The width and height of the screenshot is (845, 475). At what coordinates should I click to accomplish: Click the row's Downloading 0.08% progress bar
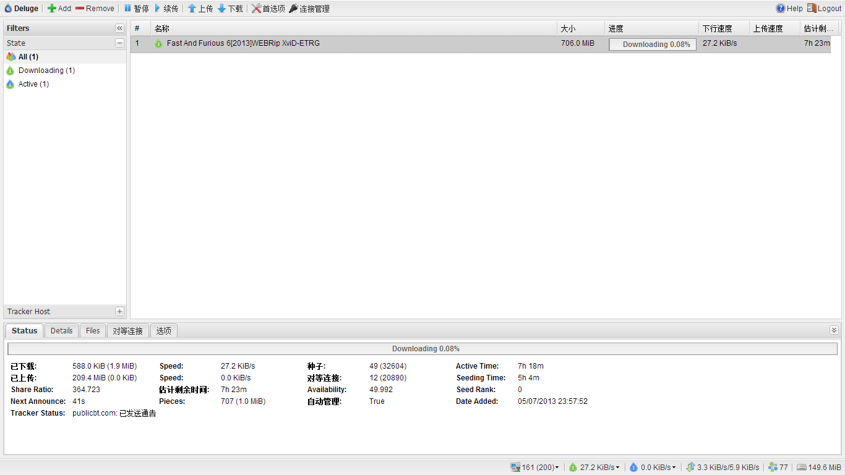(653, 45)
